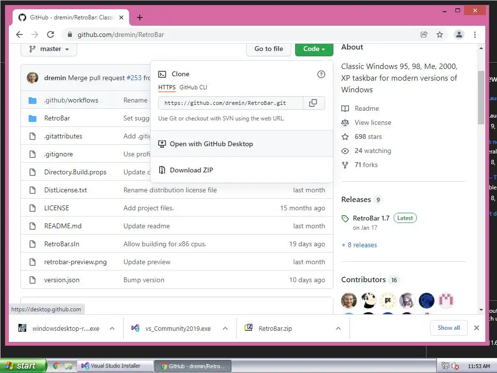Open the RetroBar folder

(x=57, y=119)
